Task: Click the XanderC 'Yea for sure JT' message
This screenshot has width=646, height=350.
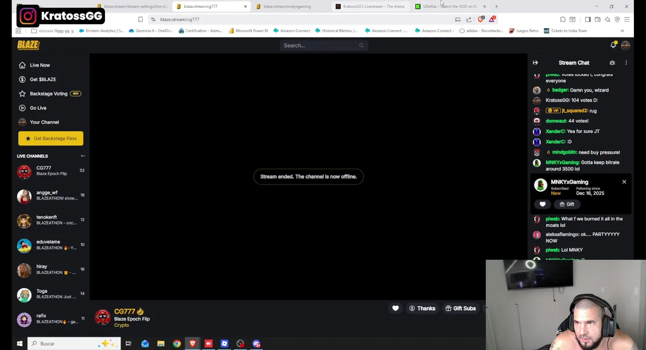Action: pos(573,131)
